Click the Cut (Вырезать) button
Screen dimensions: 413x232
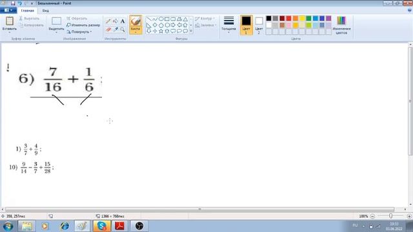tap(29, 19)
